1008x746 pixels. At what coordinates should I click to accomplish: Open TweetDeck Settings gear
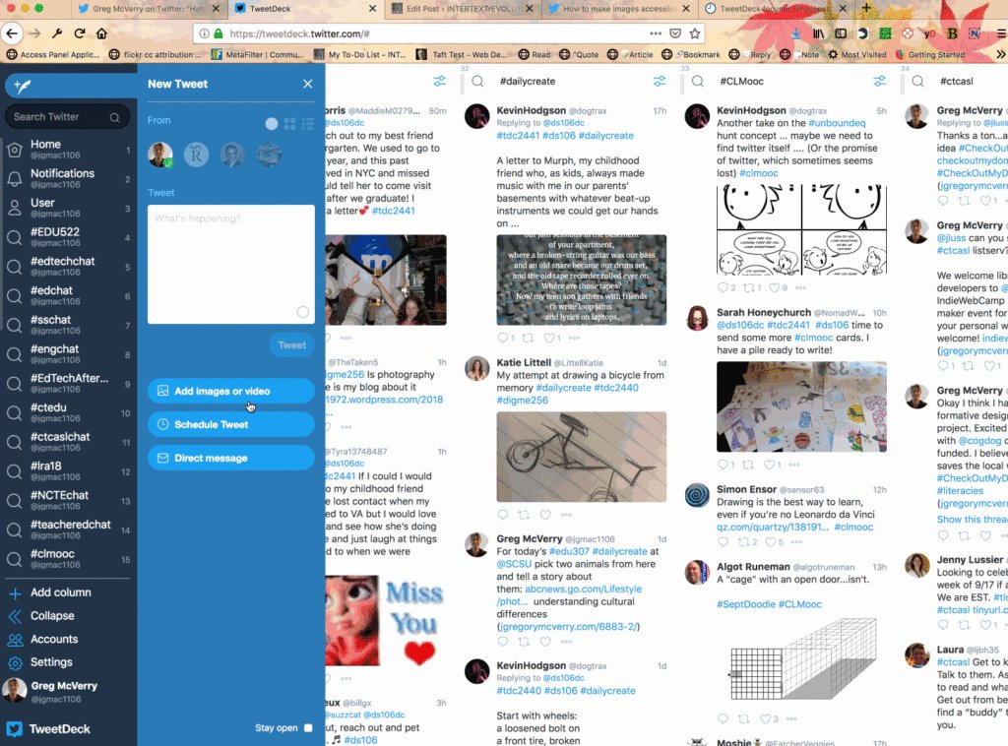click(x=39, y=662)
